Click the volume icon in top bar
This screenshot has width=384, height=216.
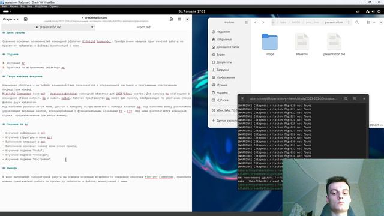click(373, 11)
